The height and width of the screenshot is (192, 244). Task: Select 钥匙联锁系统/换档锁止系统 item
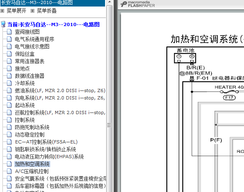45,149
